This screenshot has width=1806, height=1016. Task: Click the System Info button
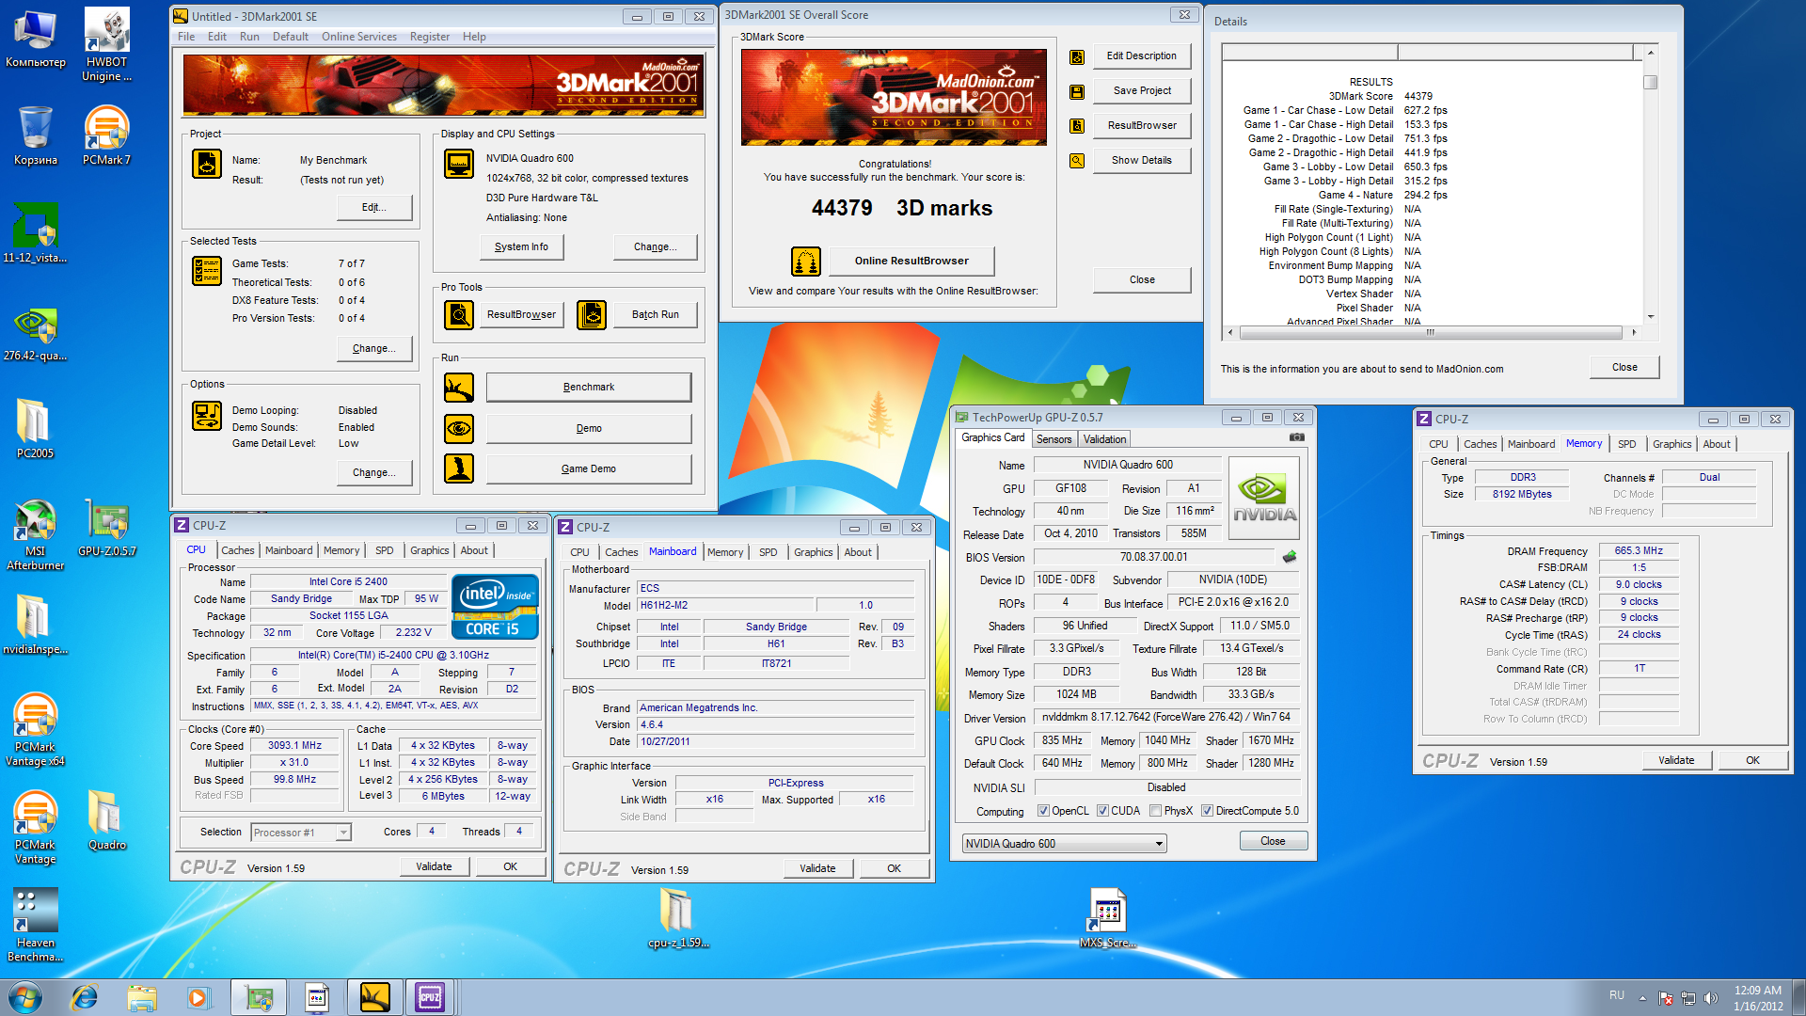[521, 246]
